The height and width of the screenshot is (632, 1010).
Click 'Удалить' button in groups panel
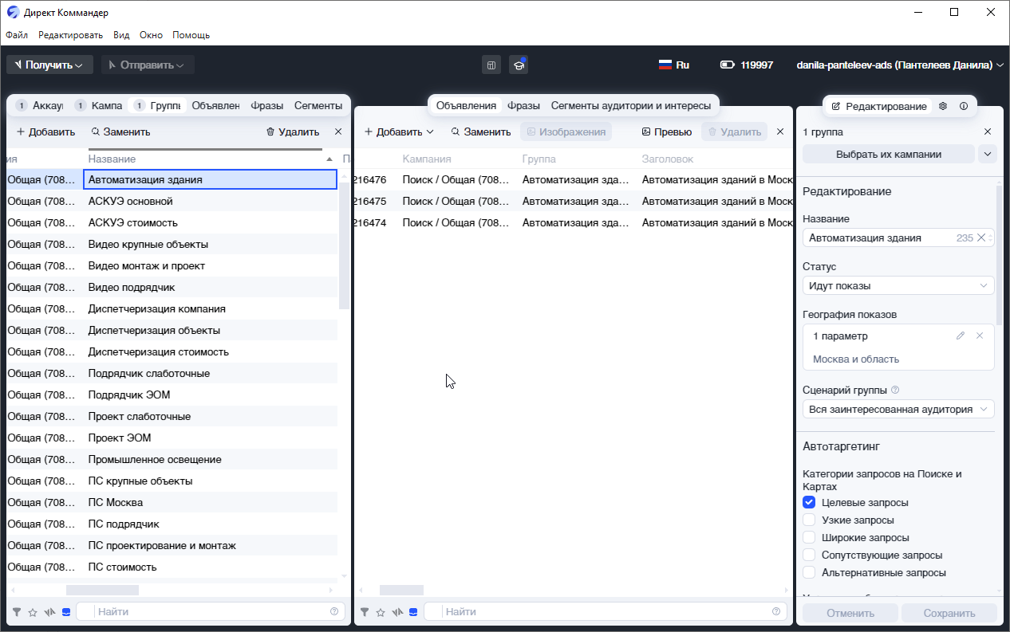293,132
